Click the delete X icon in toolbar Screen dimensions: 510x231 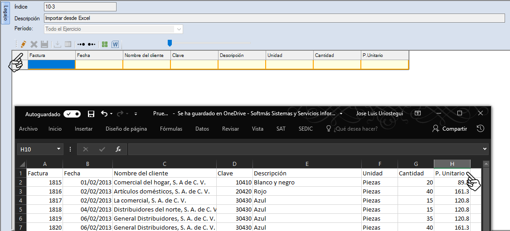click(34, 44)
